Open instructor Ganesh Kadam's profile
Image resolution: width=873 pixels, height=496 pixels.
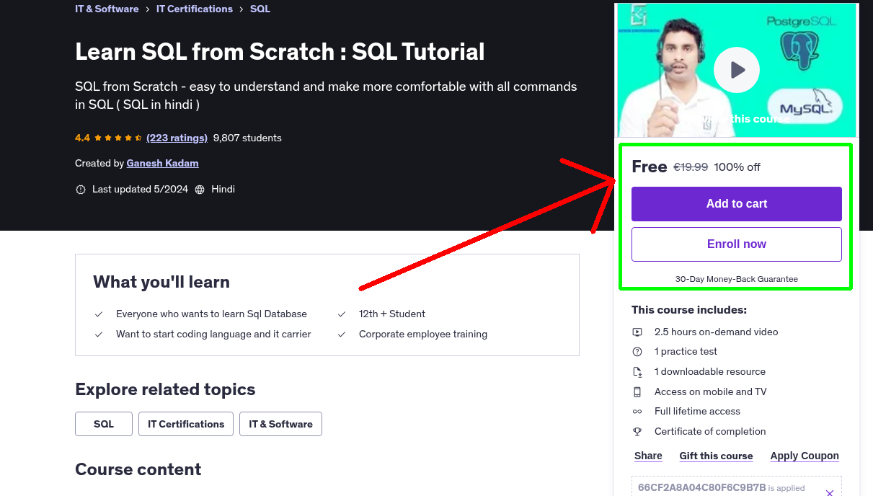coord(162,163)
